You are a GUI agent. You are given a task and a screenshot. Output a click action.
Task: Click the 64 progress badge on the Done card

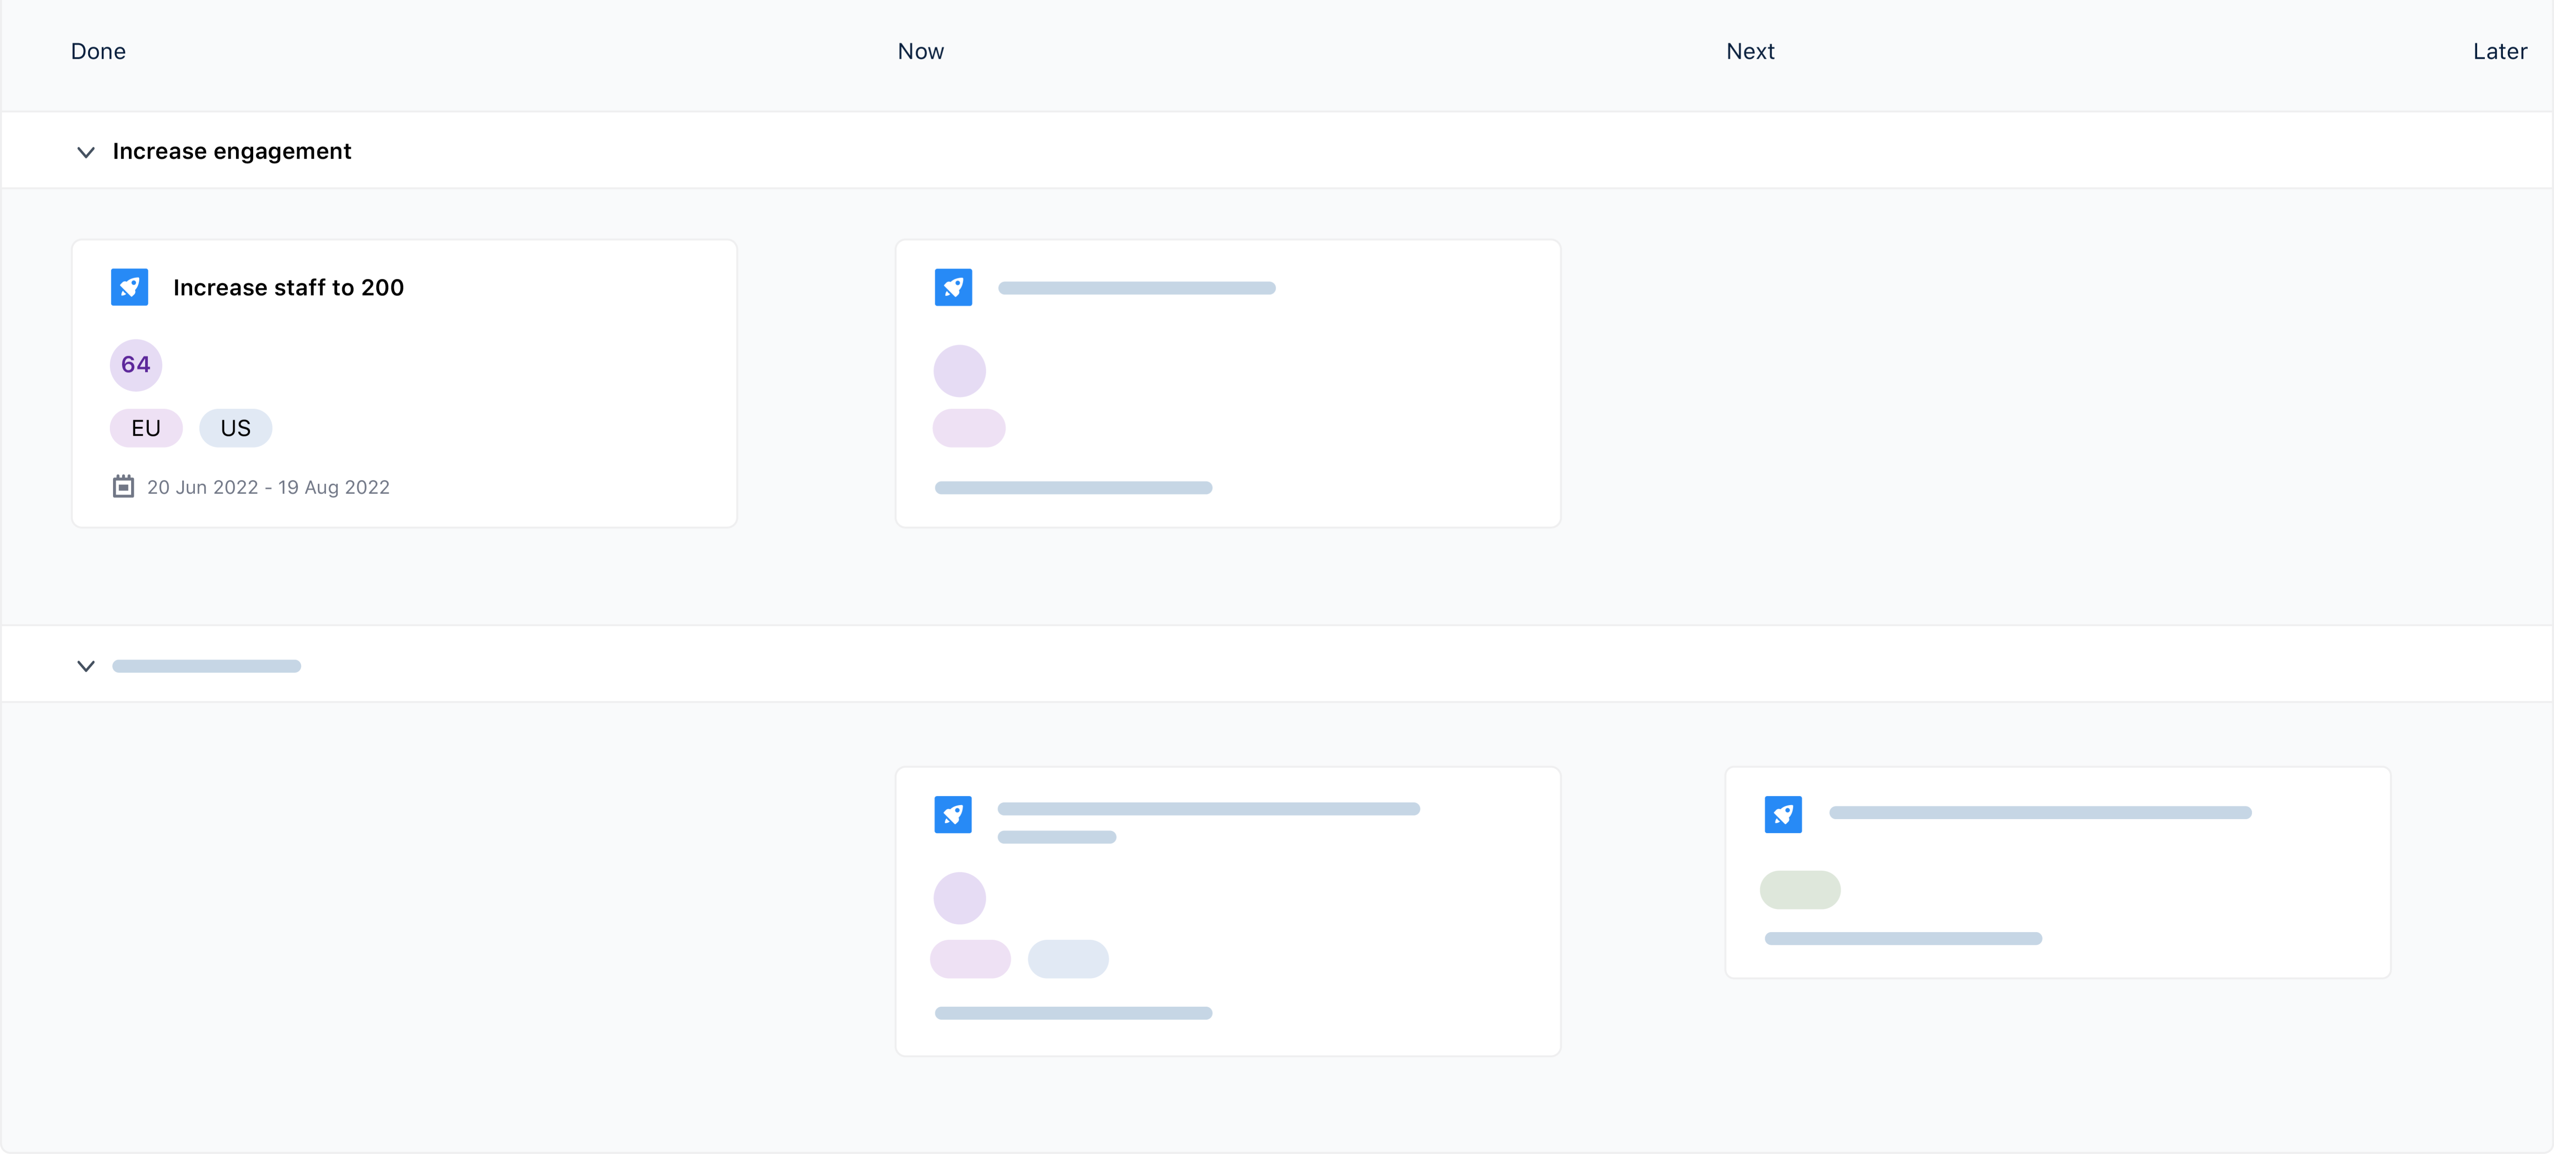[136, 365]
